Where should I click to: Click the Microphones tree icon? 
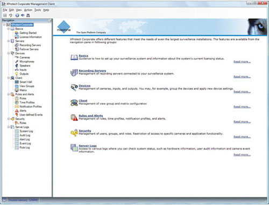(x=17, y=61)
